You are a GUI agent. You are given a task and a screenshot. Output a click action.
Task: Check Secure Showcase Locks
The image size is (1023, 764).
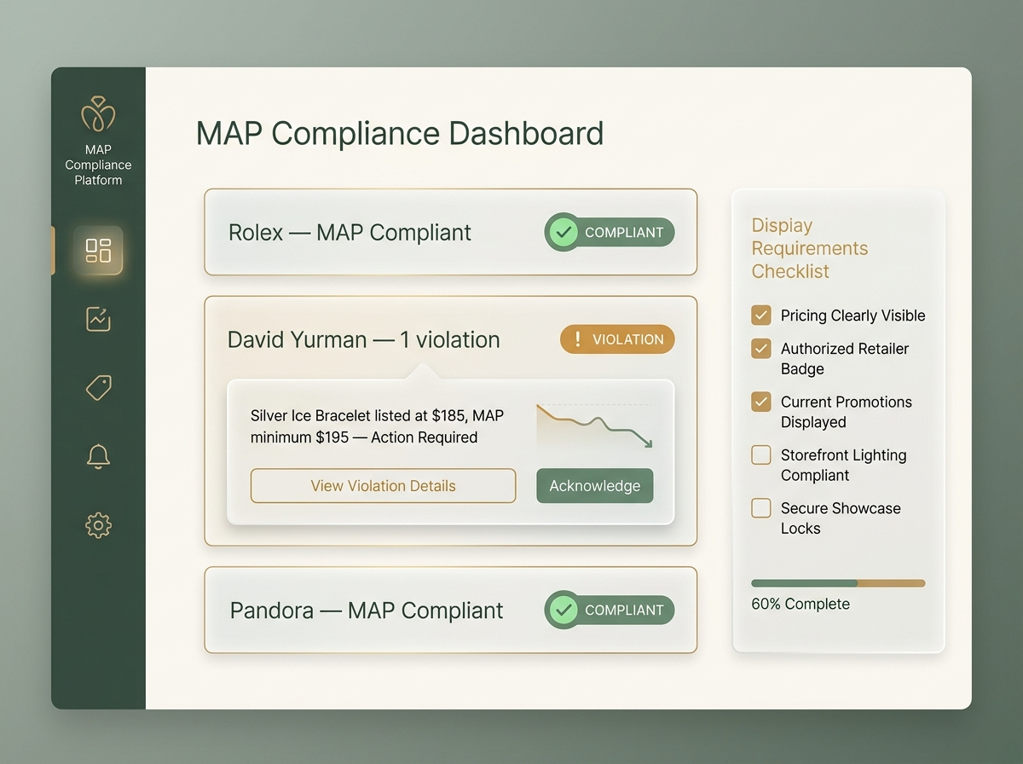[761, 508]
